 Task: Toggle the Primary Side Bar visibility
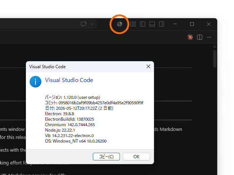point(143,24)
